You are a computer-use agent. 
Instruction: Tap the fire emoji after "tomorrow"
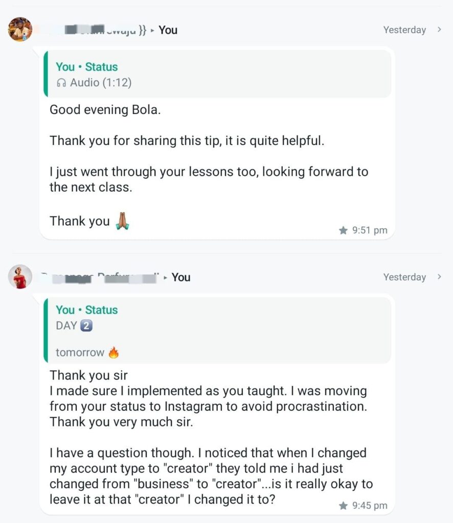114,352
